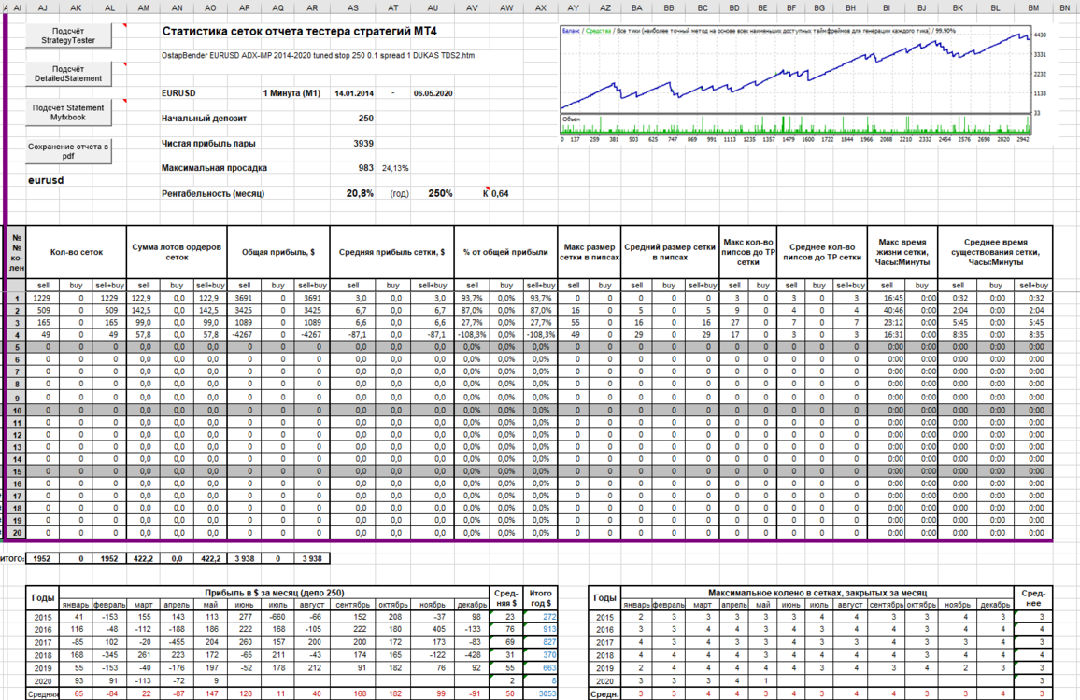Image resolution: width=1080 pixels, height=700 pixels.
Task: Select the 1 Минута (M1) timeframe cell
Action: pos(291,93)
